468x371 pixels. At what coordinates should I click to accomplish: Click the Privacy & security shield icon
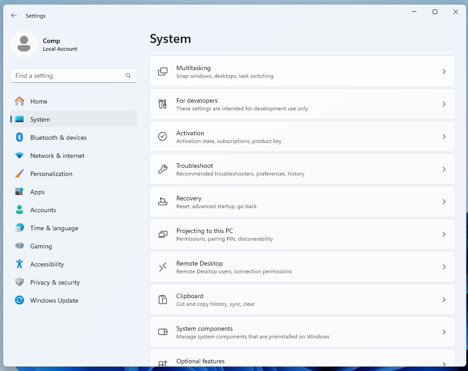click(x=19, y=282)
